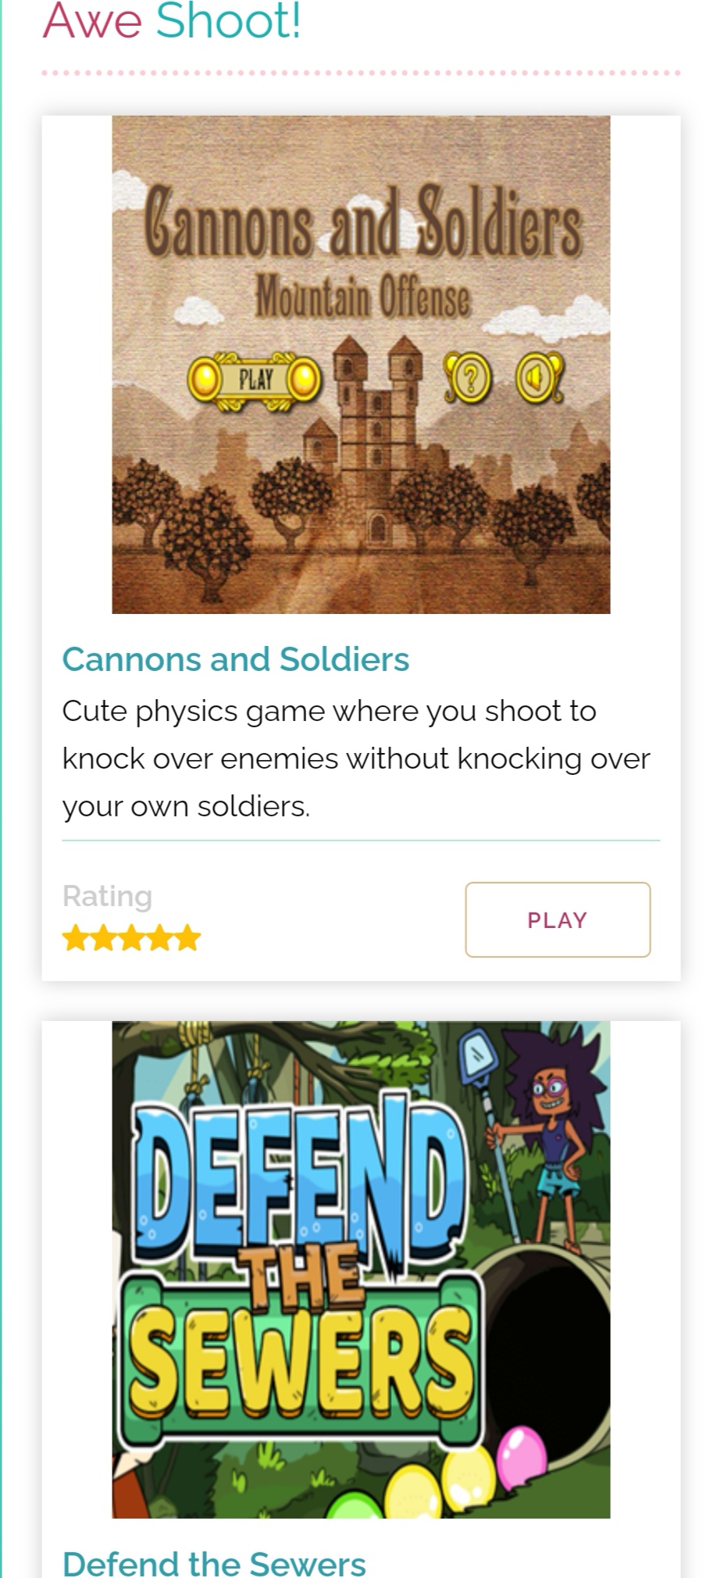Click the gold speaker sound icon
This screenshot has width=717, height=1578.
(x=538, y=377)
